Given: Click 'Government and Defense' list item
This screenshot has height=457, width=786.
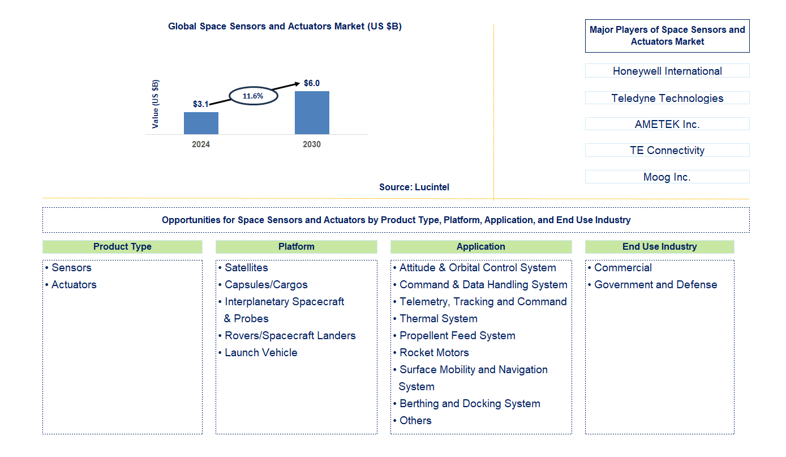Looking at the screenshot, I should 652,285.
